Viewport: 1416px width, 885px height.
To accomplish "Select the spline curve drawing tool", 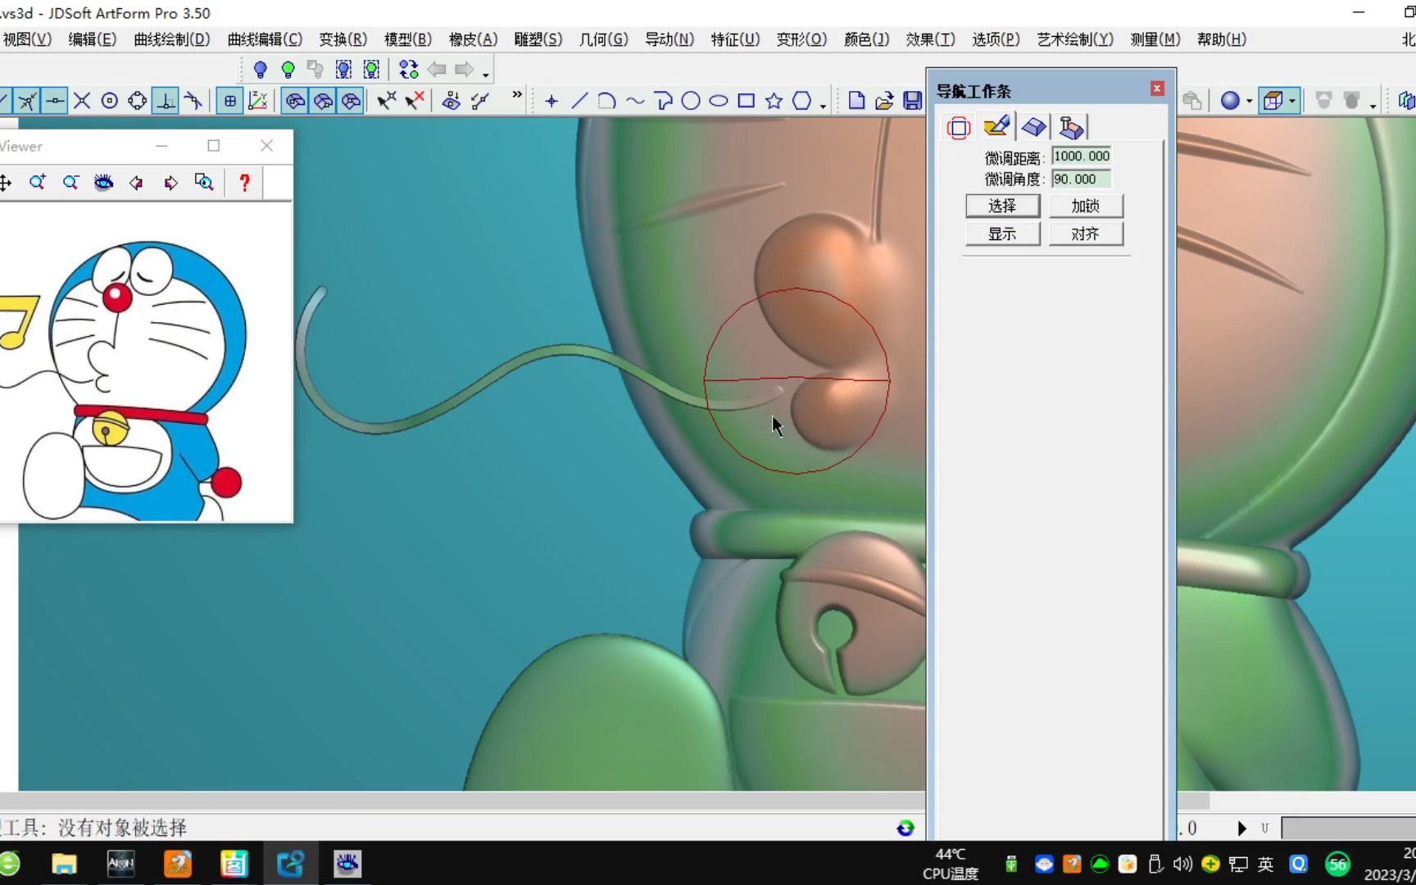I will coord(635,101).
